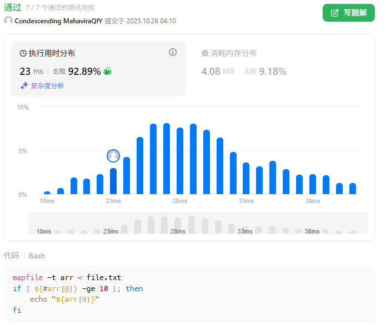Viewport: 386px width, 325px height.
Task: Switch to the 消耗内存分布 tab
Action: tap(233, 54)
